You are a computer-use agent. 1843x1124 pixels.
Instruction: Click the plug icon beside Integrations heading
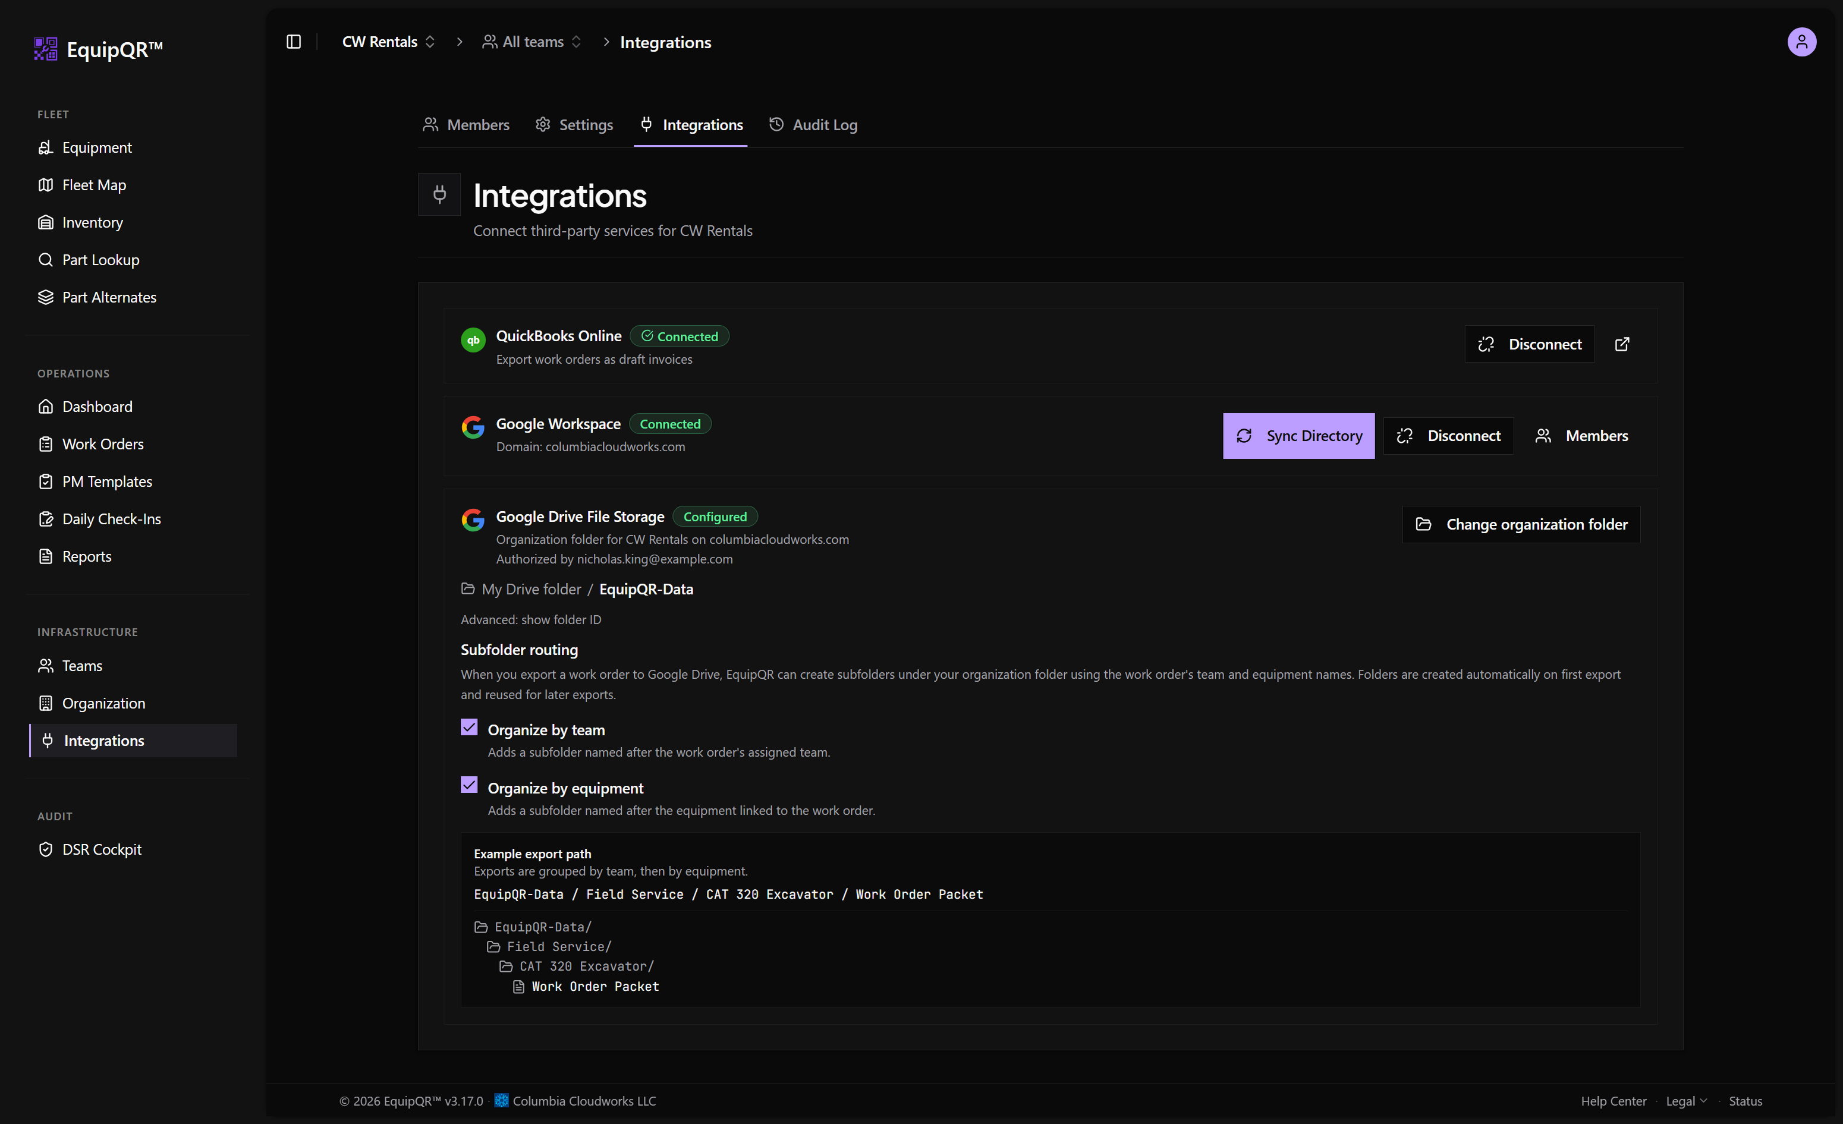pos(439,194)
